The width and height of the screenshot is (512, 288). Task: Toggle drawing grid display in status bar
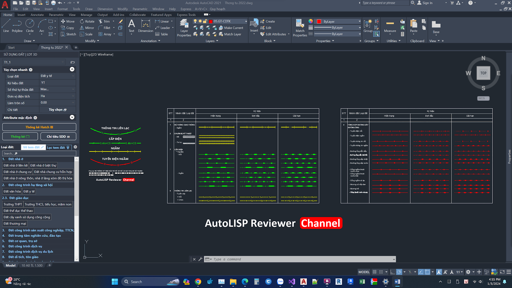pos(374,272)
